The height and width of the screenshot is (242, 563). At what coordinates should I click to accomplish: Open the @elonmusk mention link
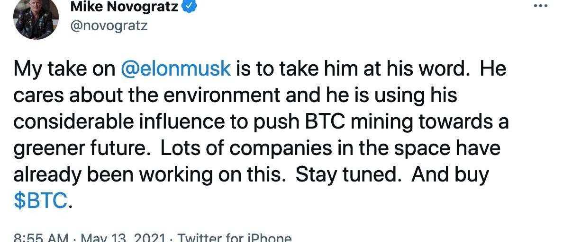pyautogui.click(x=176, y=69)
